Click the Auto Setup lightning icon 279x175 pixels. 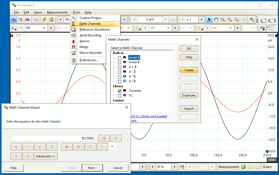(x=44, y=20)
